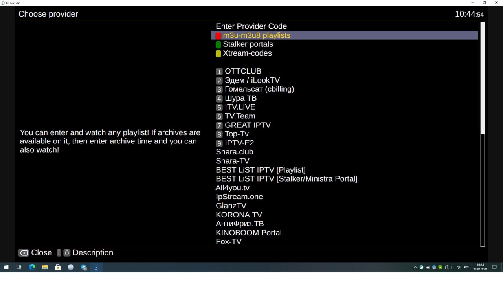Click number 2 badge beside Эдем

point(219,81)
